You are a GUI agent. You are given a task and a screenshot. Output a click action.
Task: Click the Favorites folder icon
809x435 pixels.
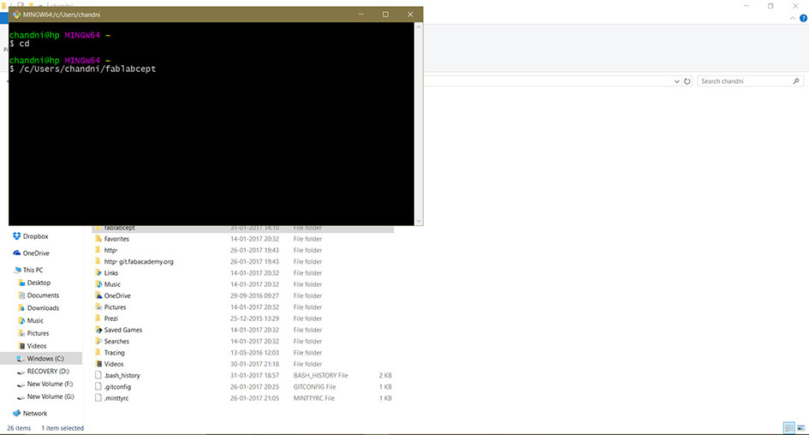(98, 239)
